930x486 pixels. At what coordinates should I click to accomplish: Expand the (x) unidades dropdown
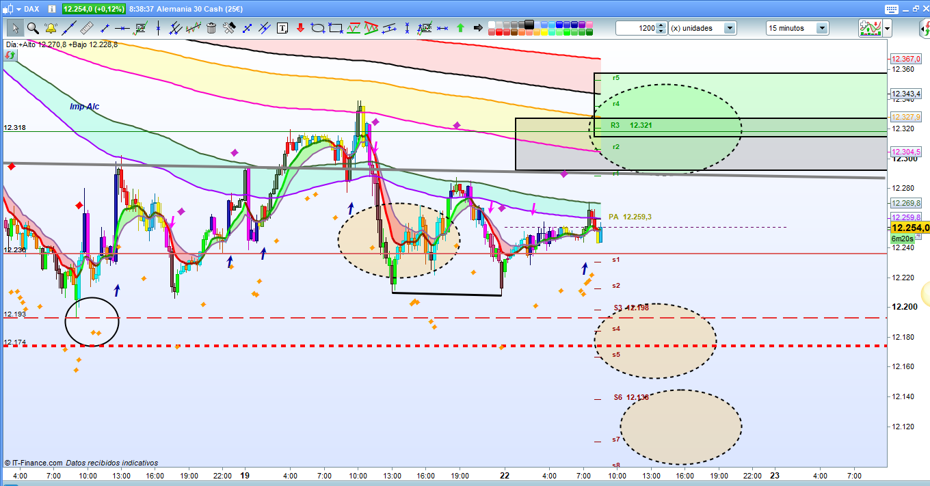pyautogui.click(x=730, y=28)
